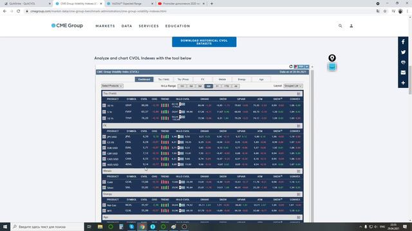Set Hi-Lo Range to 6M

tap(209, 86)
